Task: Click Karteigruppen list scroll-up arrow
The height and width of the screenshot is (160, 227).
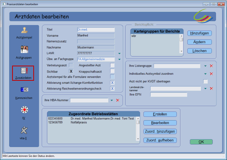Action: coord(181,36)
